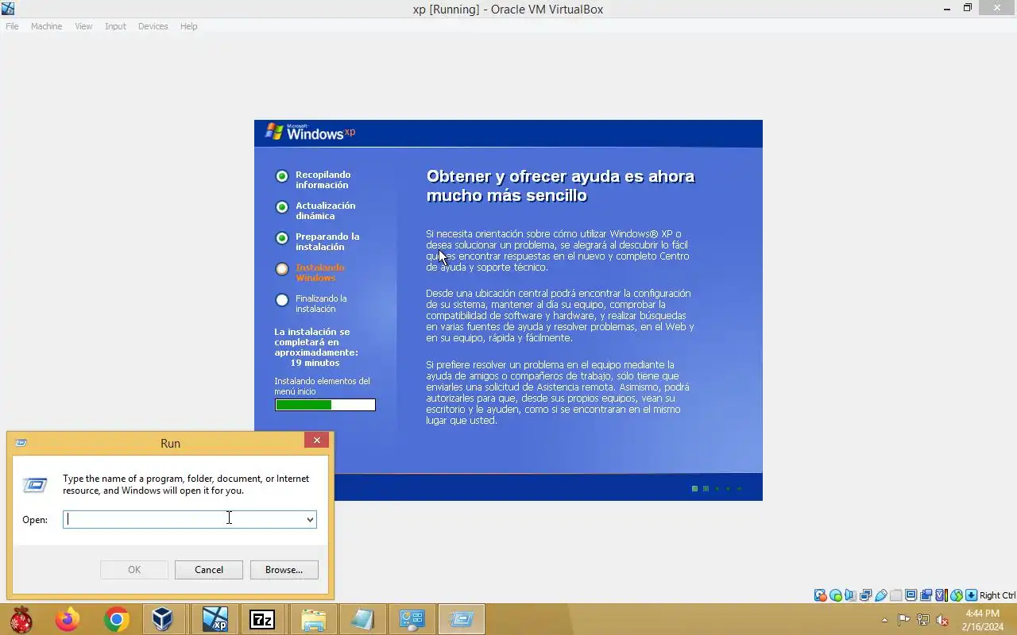The height and width of the screenshot is (635, 1017).
Task: Open the Machine menu
Action: (x=46, y=26)
